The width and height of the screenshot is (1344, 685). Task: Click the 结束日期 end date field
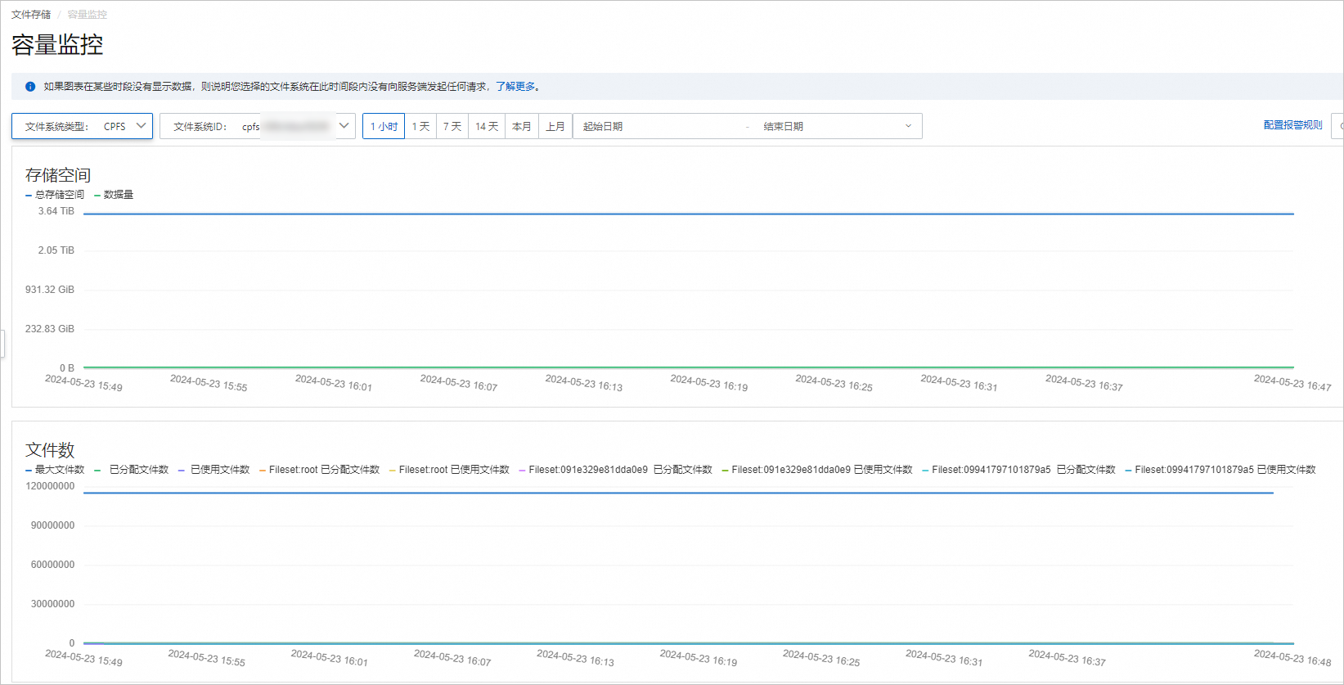pos(826,126)
